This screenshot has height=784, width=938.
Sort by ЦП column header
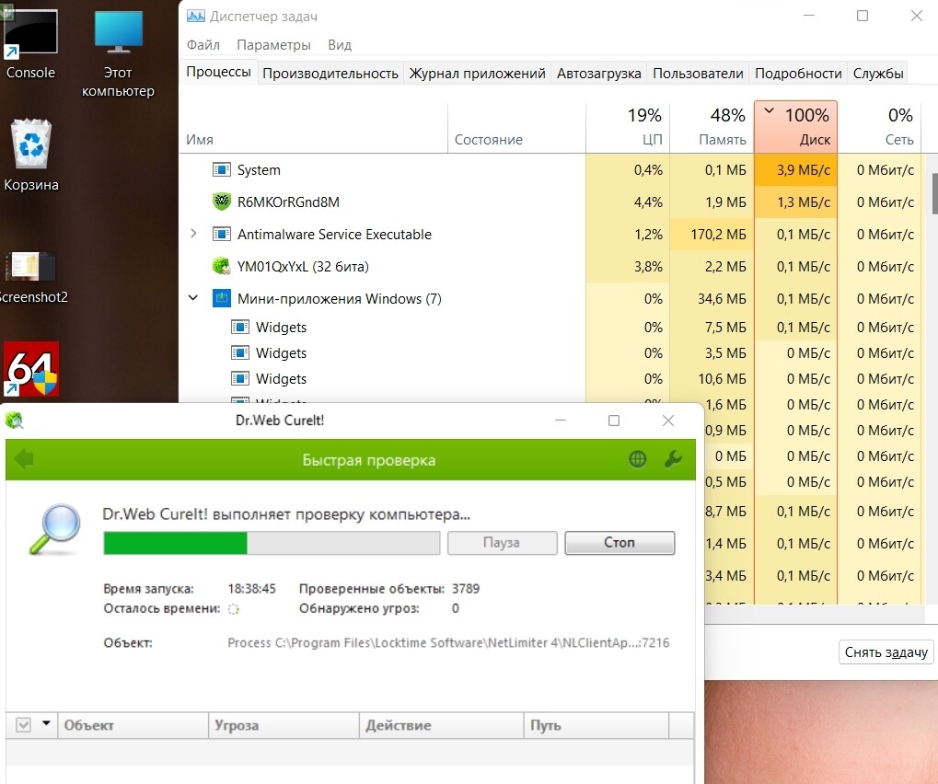pos(628,127)
